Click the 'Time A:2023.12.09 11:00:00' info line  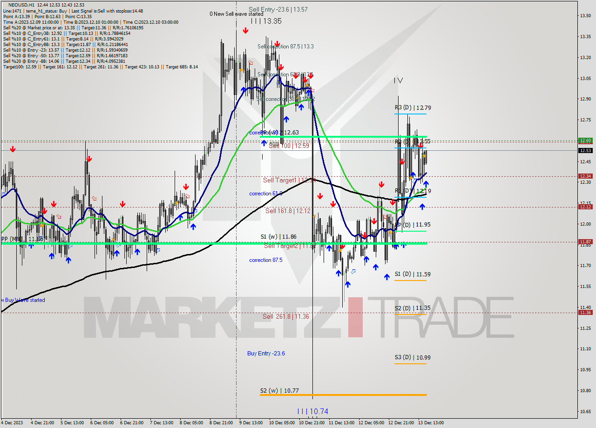coord(31,22)
